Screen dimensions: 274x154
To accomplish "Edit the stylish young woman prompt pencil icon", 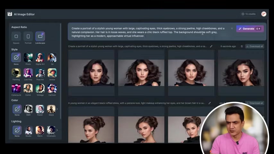I will [x=211, y=46].
